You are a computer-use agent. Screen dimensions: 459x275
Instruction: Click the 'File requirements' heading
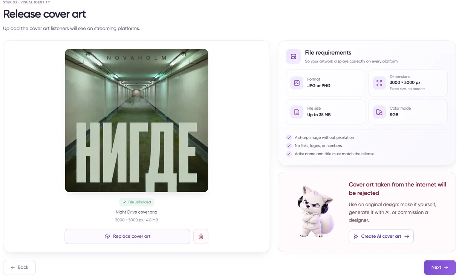click(x=328, y=53)
